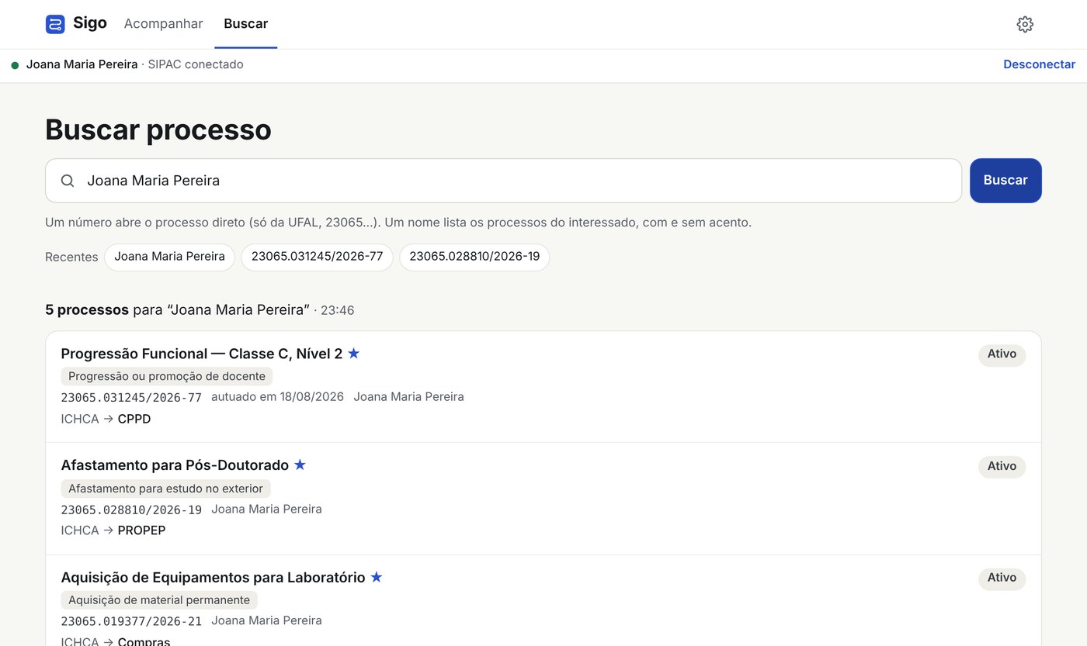This screenshot has height=646, width=1087.
Task: Click the tag Progressão ou promoção de docente
Action: click(x=167, y=376)
